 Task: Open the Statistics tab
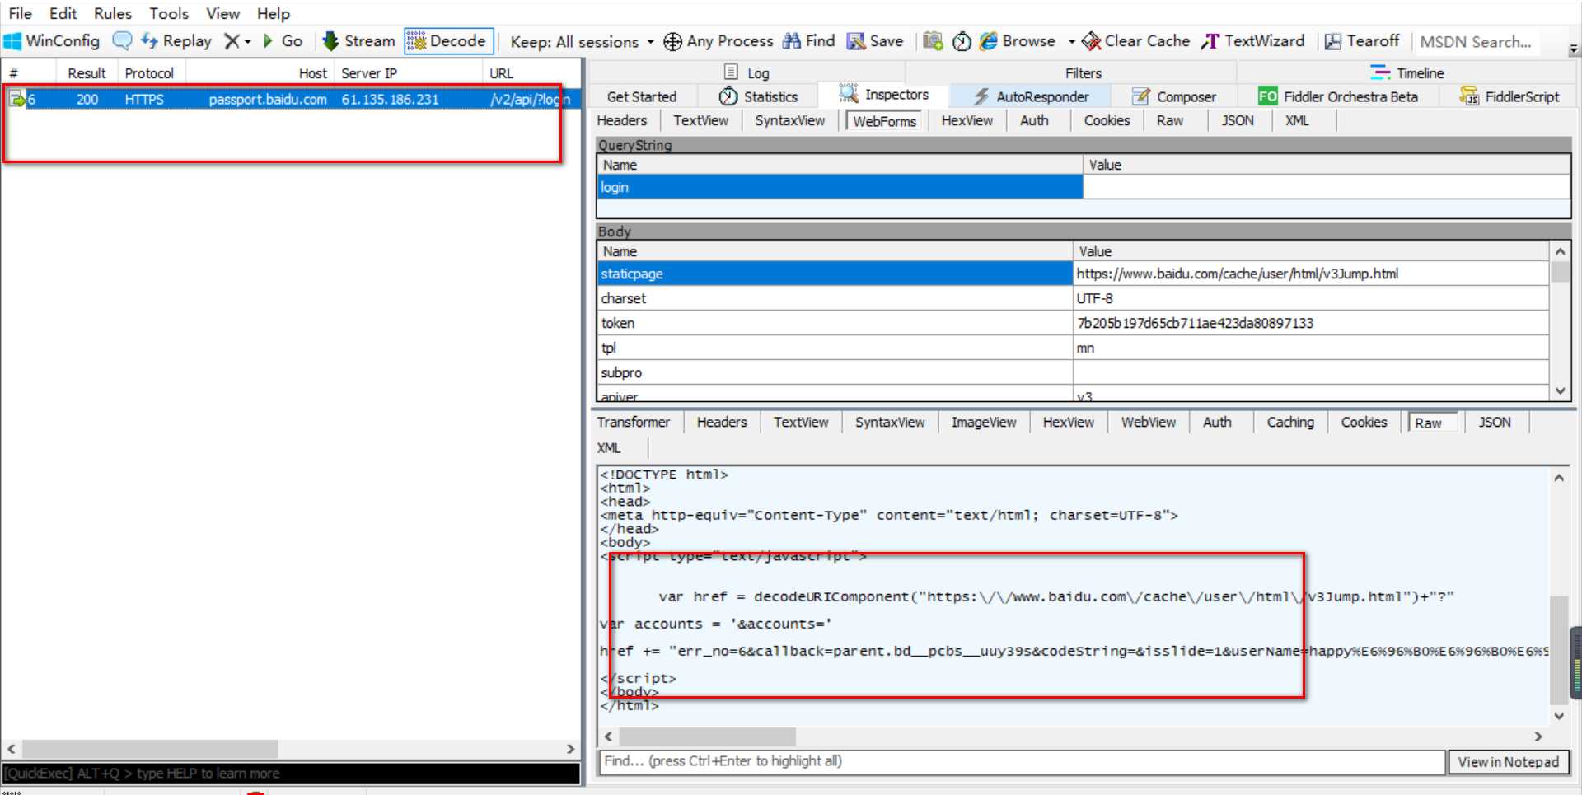click(x=758, y=96)
